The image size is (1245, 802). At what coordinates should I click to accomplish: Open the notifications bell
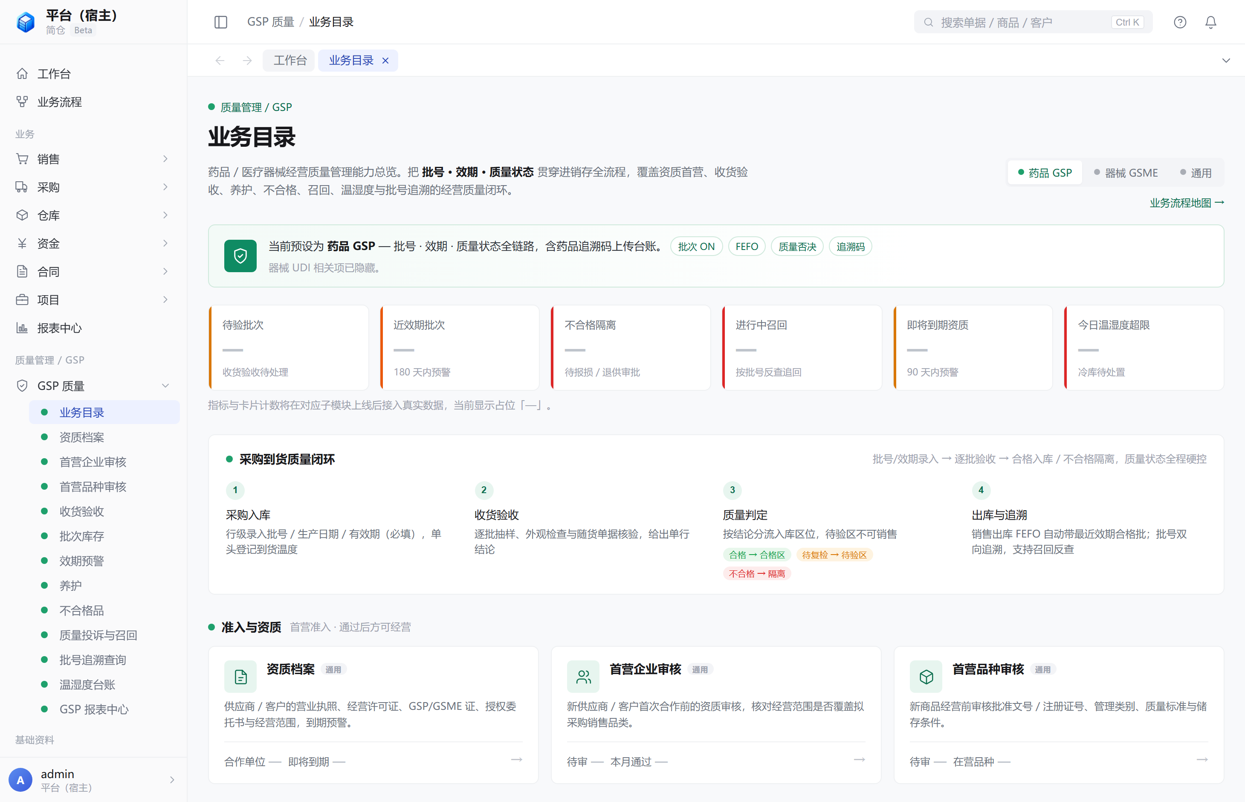(1210, 22)
